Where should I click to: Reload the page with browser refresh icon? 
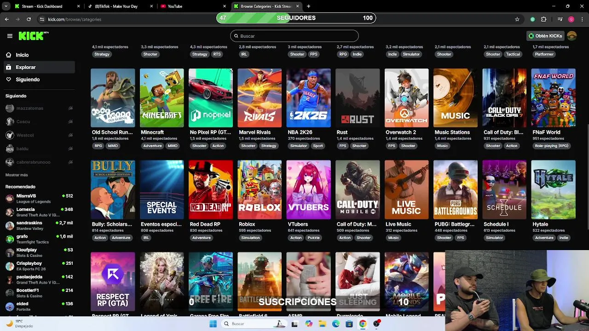click(x=29, y=19)
